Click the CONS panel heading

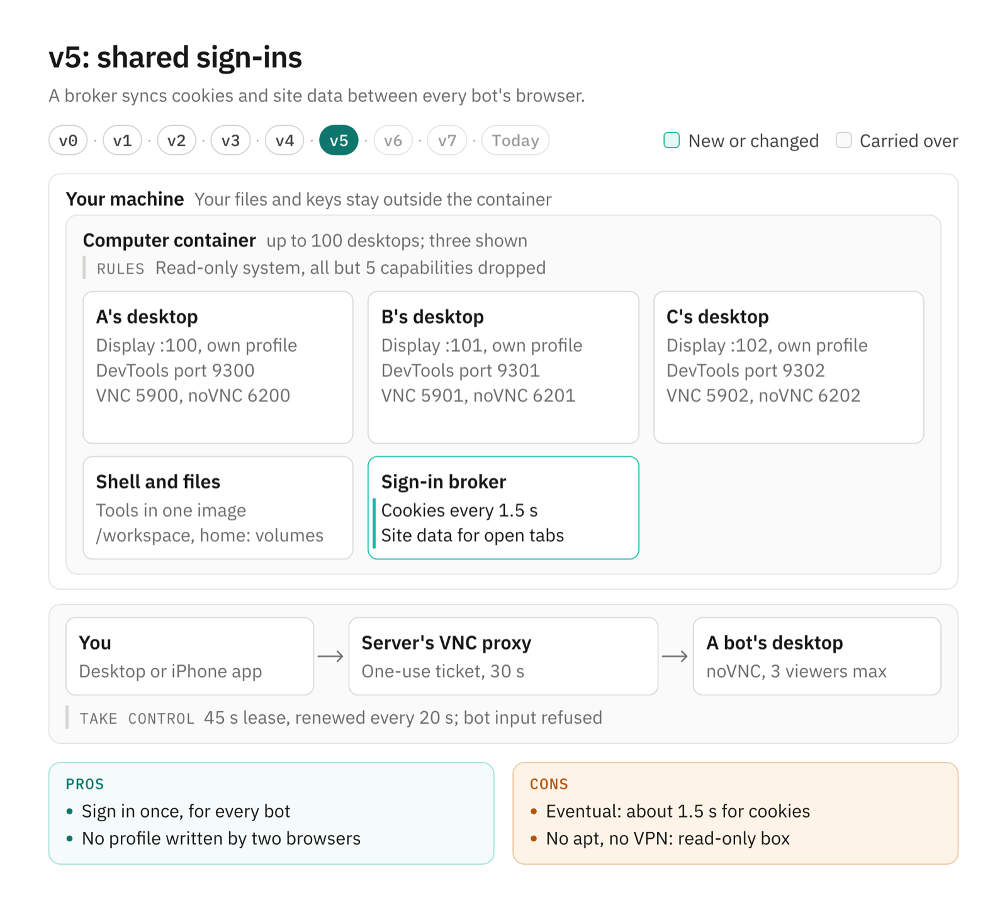coord(549,784)
